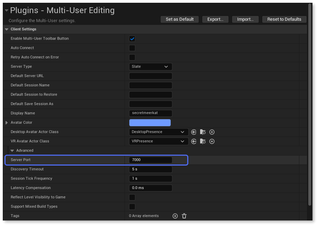The image size is (317, 225).
Task: Click the use-selected arrow icon for VR Avatar Actor Class
Action: coord(194,141)
